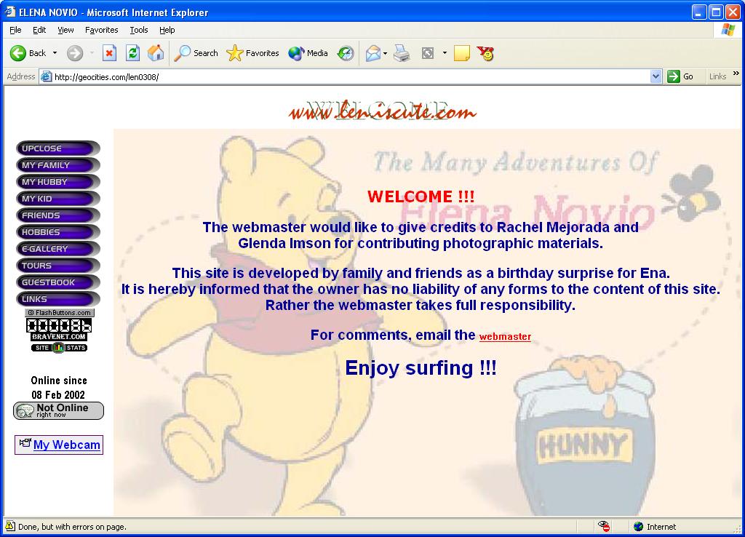Viewport: 745px width, 537px height.
Task: Click the 'Online since' text
Action: [x=59, y=381]
